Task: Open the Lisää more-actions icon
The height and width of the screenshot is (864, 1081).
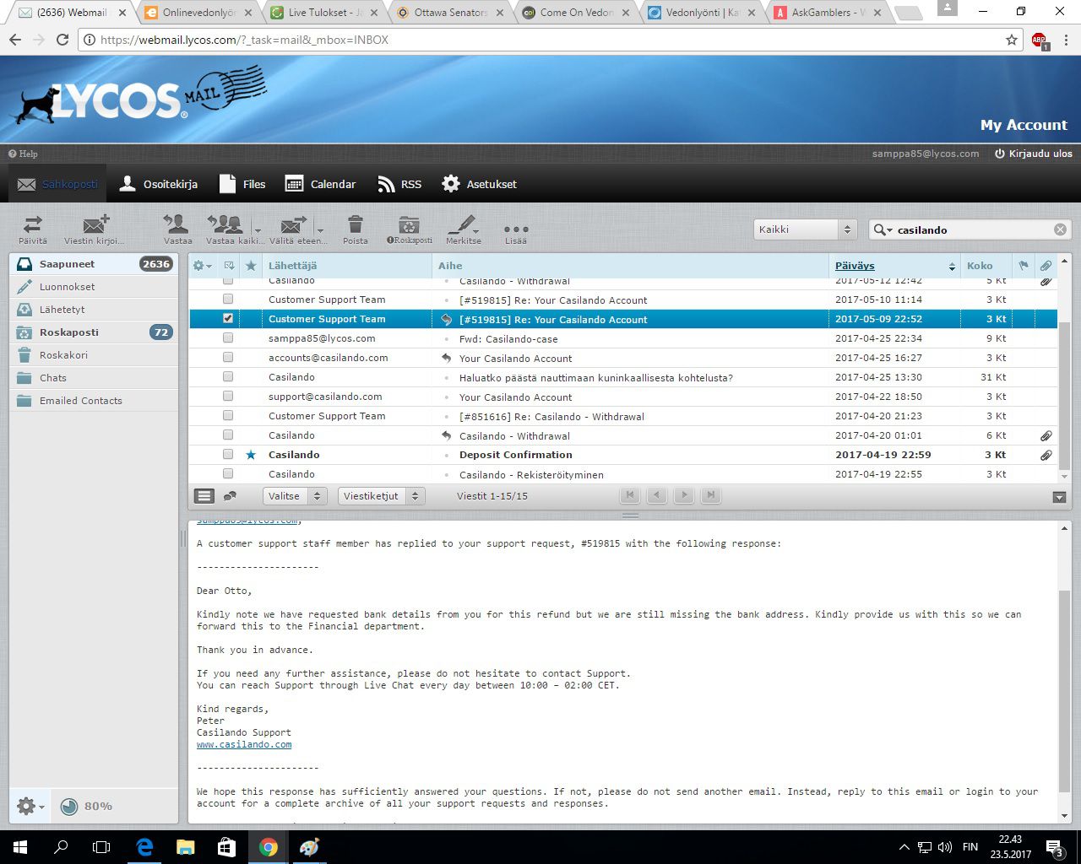Action: point(516,229)
